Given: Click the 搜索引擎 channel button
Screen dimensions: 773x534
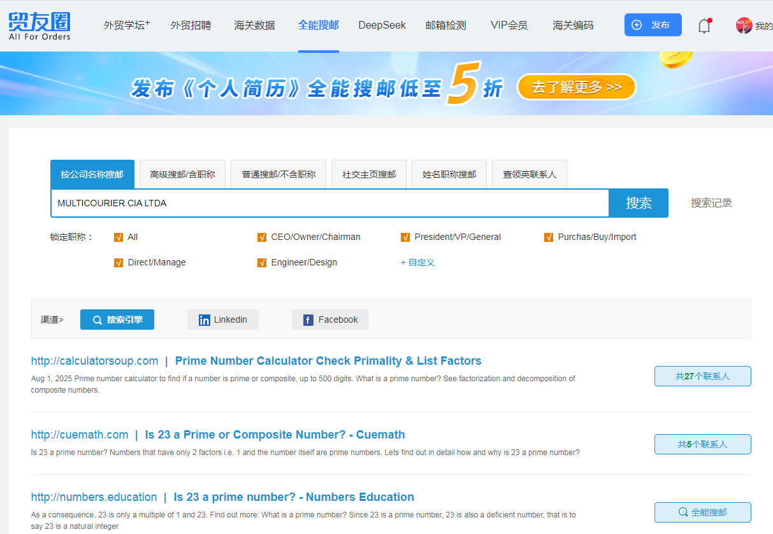Looking at the screenshot, I should (x=117, y=320).
